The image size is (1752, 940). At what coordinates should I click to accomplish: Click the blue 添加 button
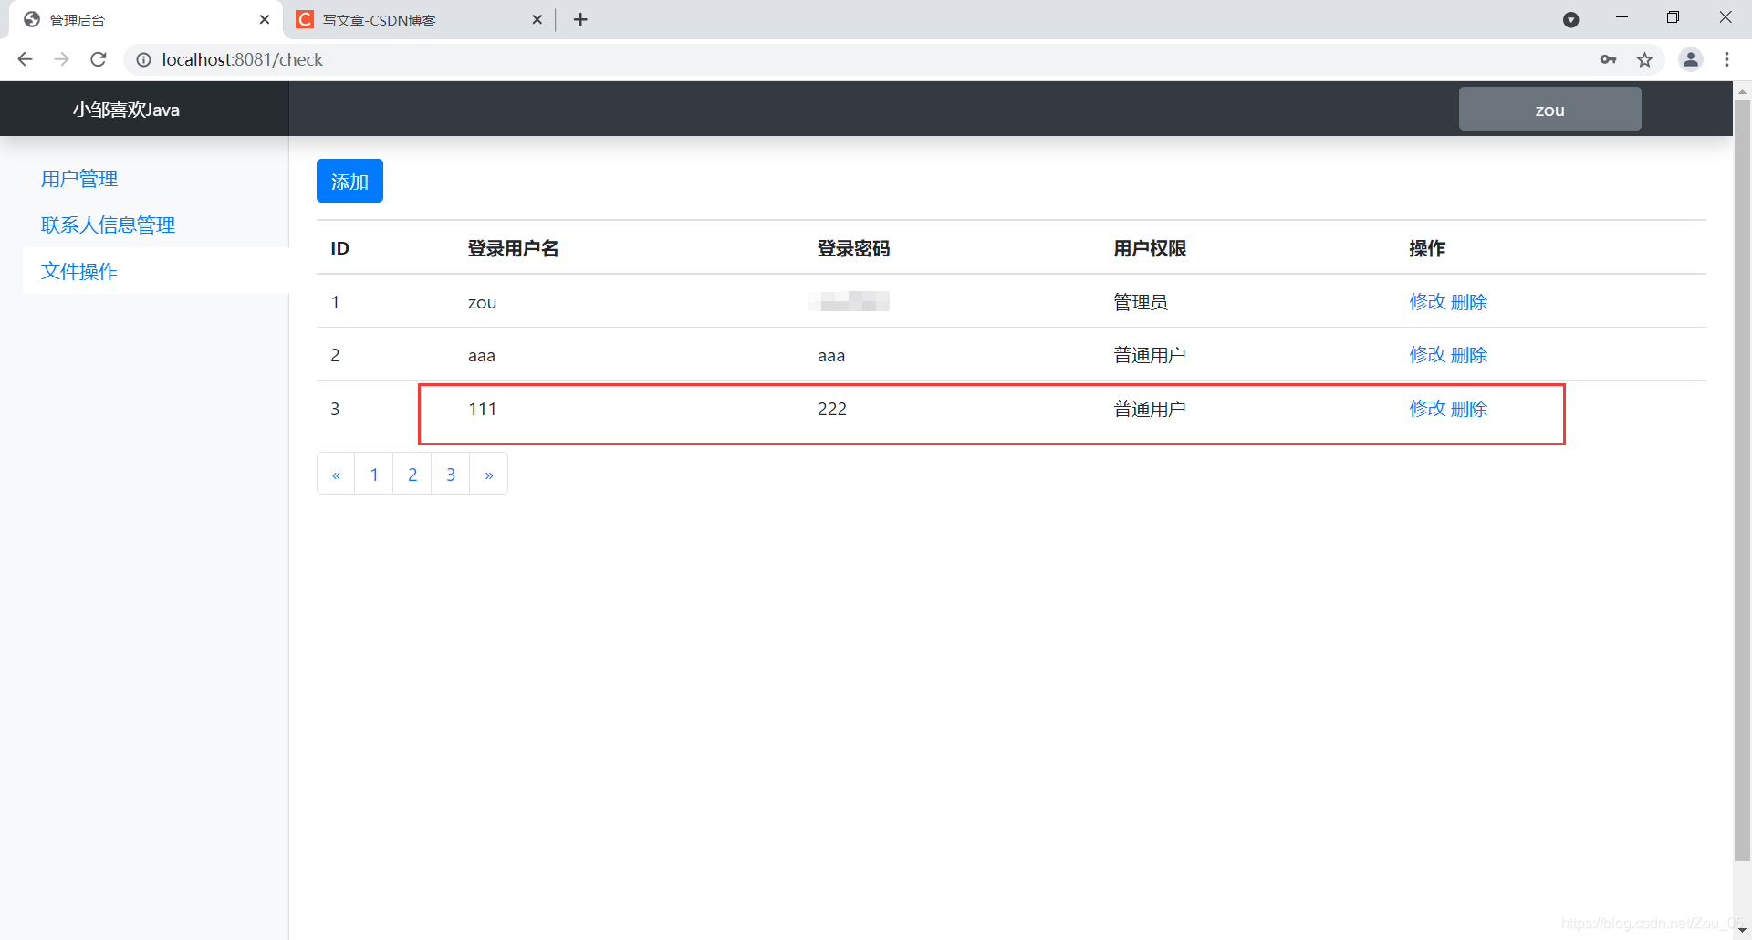point(349,181)
